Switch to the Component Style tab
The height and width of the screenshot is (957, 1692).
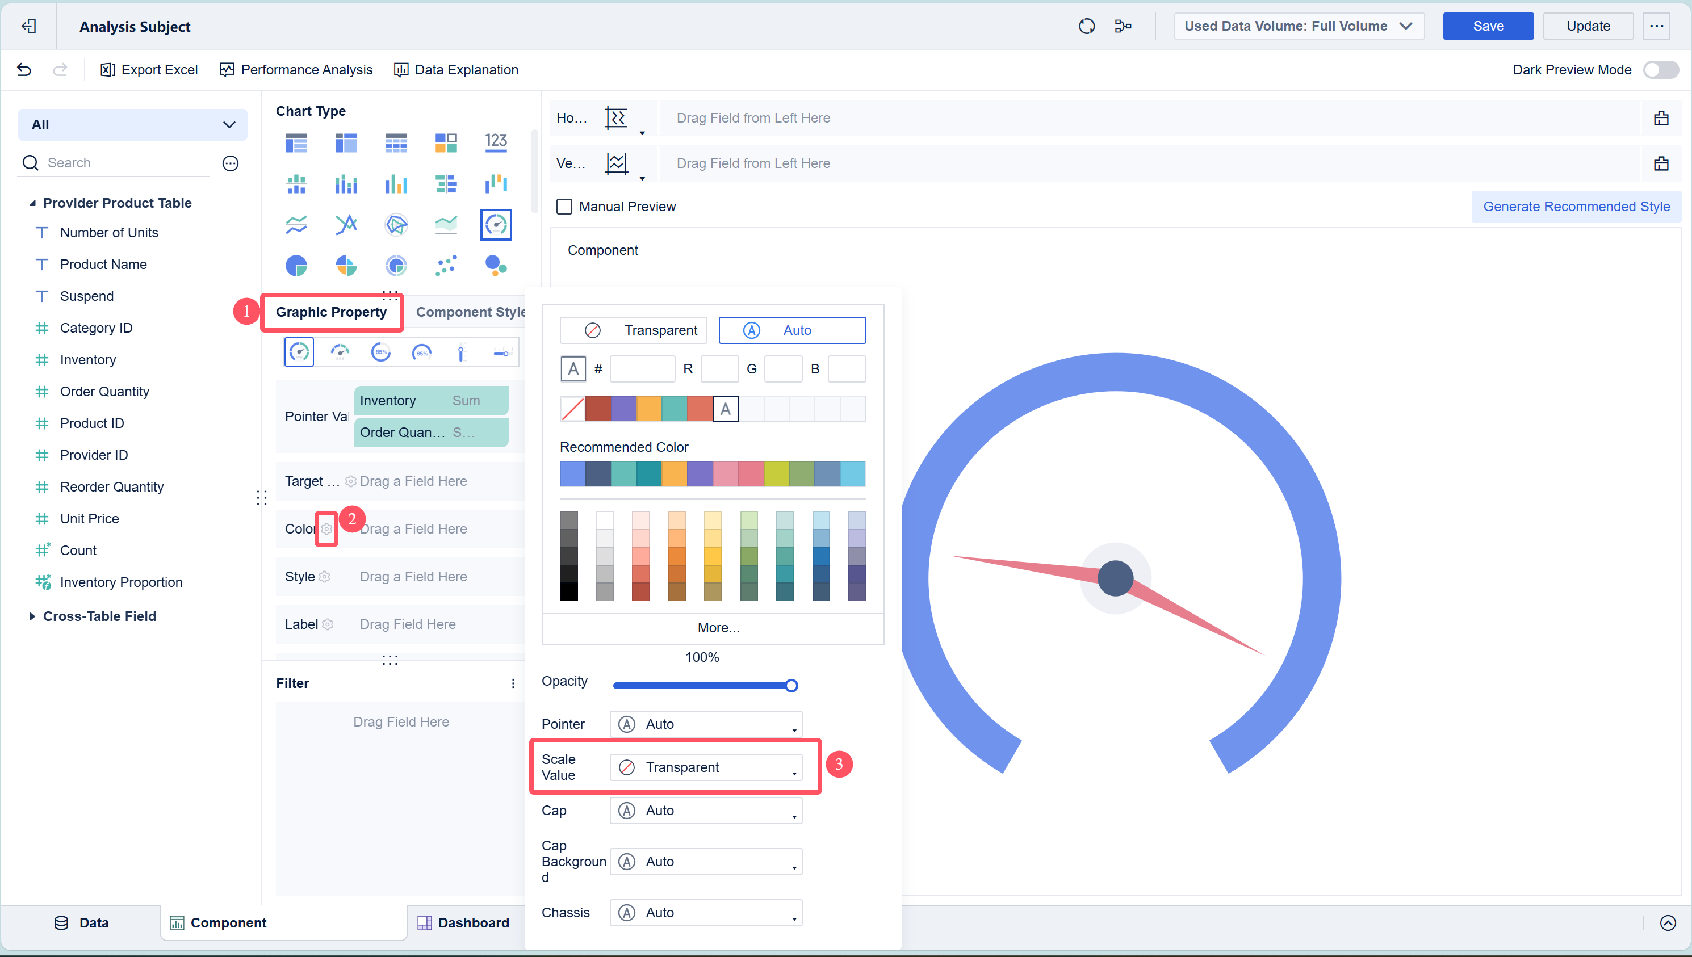point(470,312)
